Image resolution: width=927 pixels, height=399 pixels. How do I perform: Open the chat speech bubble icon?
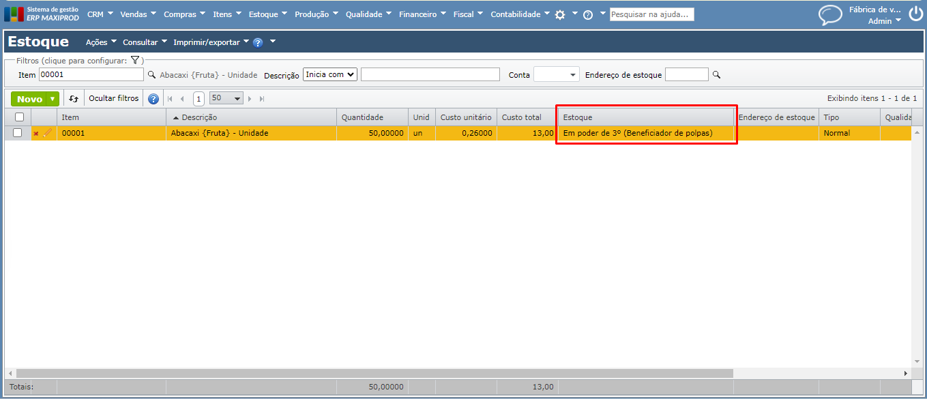(830, 14)
